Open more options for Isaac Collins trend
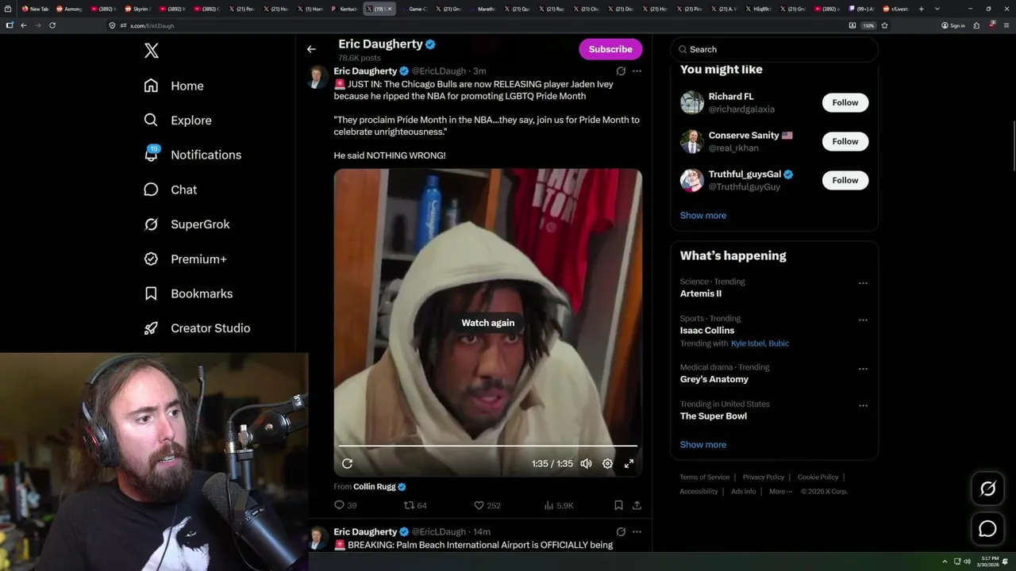 click(x=863, y=320)
